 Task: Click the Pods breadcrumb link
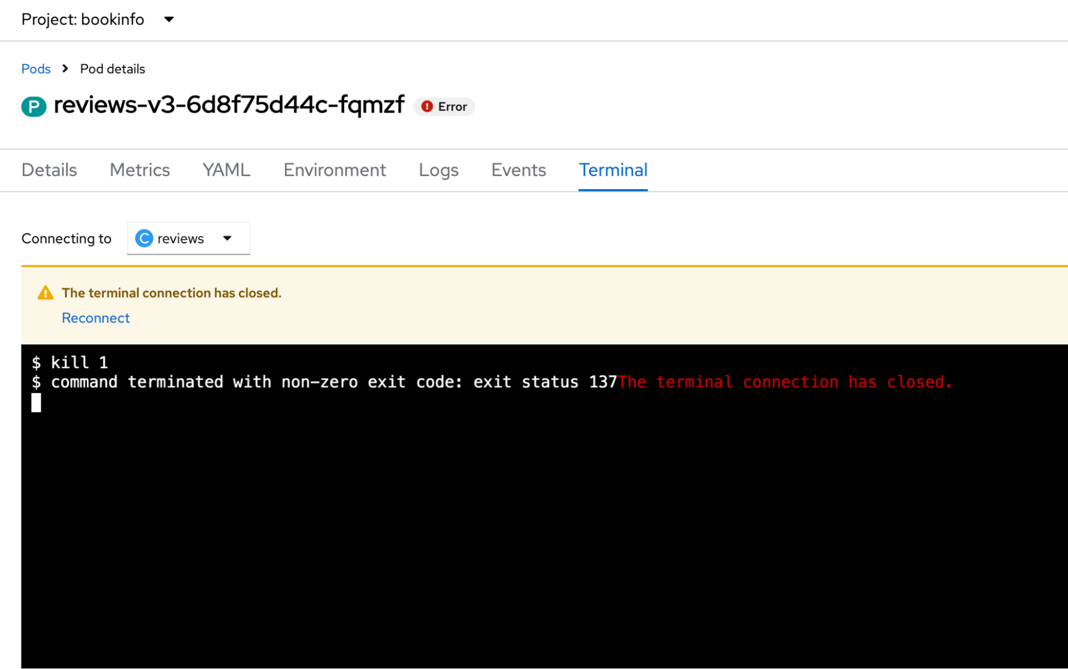[36, 69]
